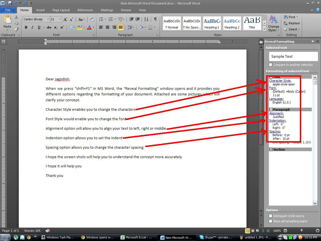Screen dimensions: 321x241
Task: Click the Word Help question mark icon
Action: (318, 10)
